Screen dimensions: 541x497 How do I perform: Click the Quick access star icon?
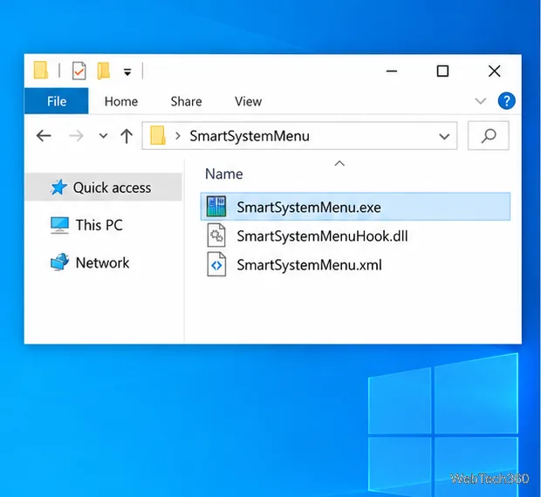tap(58, 187)
